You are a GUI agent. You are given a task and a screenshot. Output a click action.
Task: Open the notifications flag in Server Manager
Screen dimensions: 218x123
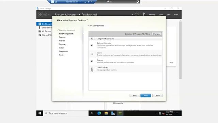click(144, 14)
